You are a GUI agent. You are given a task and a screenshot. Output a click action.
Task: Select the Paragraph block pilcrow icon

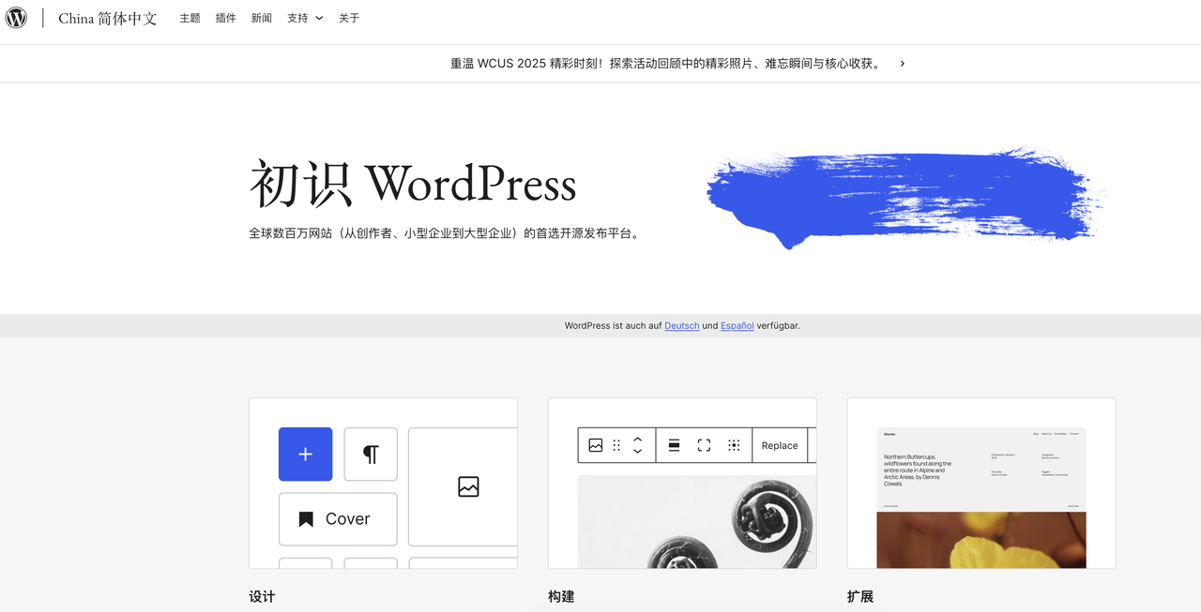coord(371,453)
